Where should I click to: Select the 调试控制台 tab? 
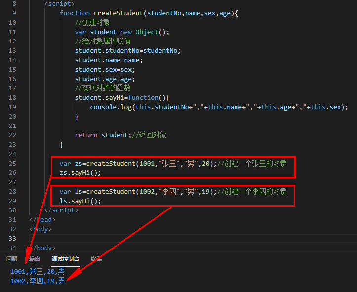click(x=65, y=259)
